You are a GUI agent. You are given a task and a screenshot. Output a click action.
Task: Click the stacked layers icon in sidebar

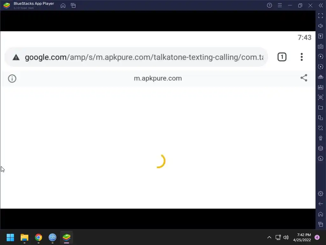(x=321, y=148)
